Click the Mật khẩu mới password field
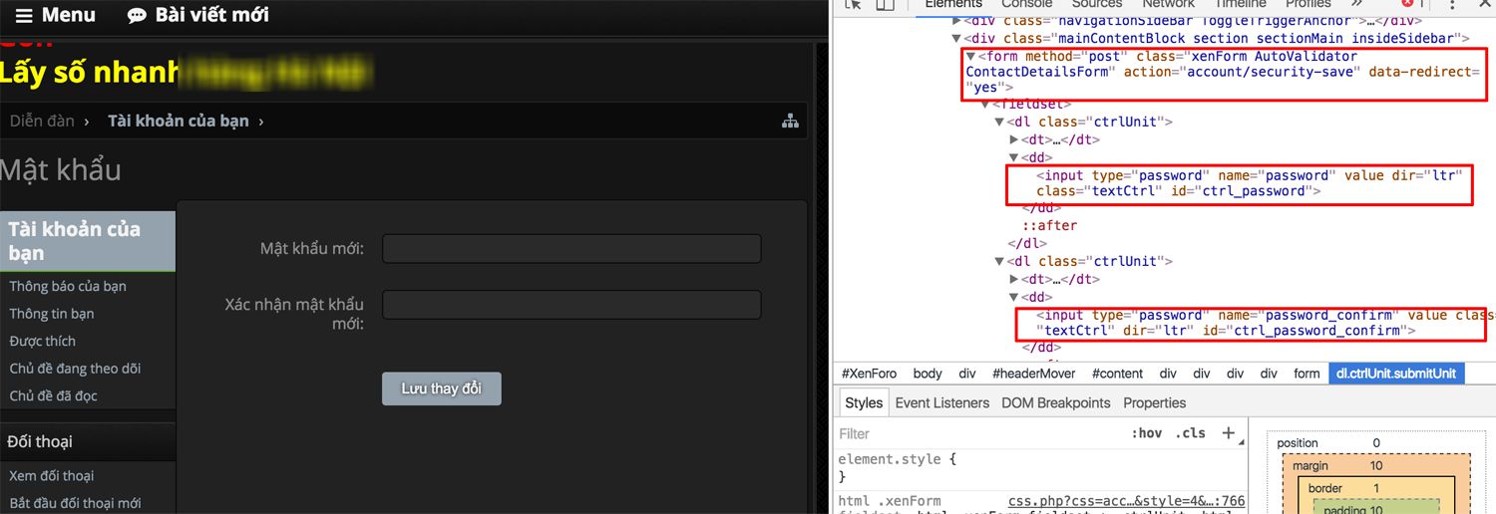 pyautogui.click(x=571, y=249)
